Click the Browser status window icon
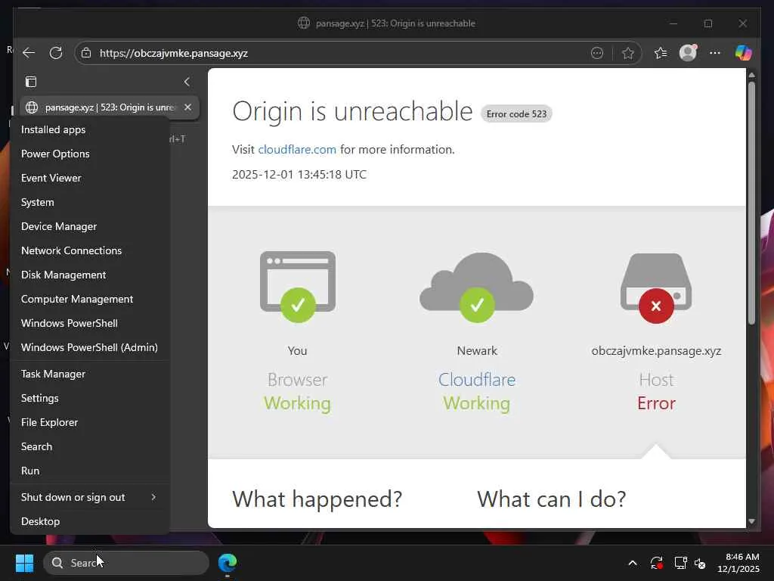Screen dimensions: 774x581 tap(298, 287)
